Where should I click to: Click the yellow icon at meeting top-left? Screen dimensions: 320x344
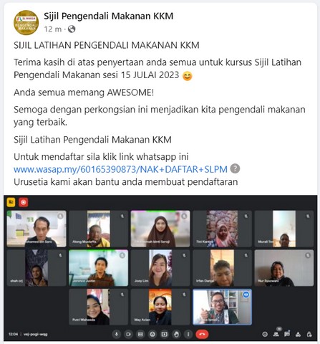[x=11, y=202]
